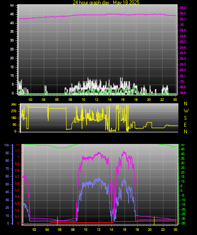The image size is (197, 235).
Task: Click the yellow E compass letter
Action: click(185, 124)
